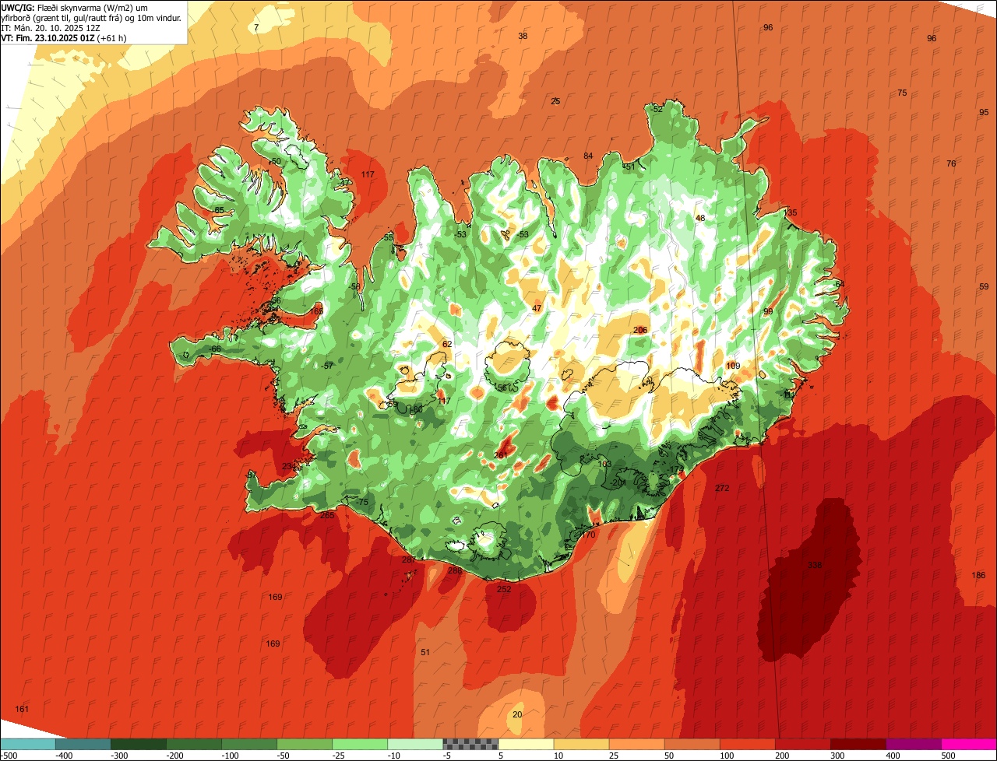Image resolution: width=997 pixels, height=761 pixels.
Task: Click the value '7' in the top-left corner
Action: 256,27
